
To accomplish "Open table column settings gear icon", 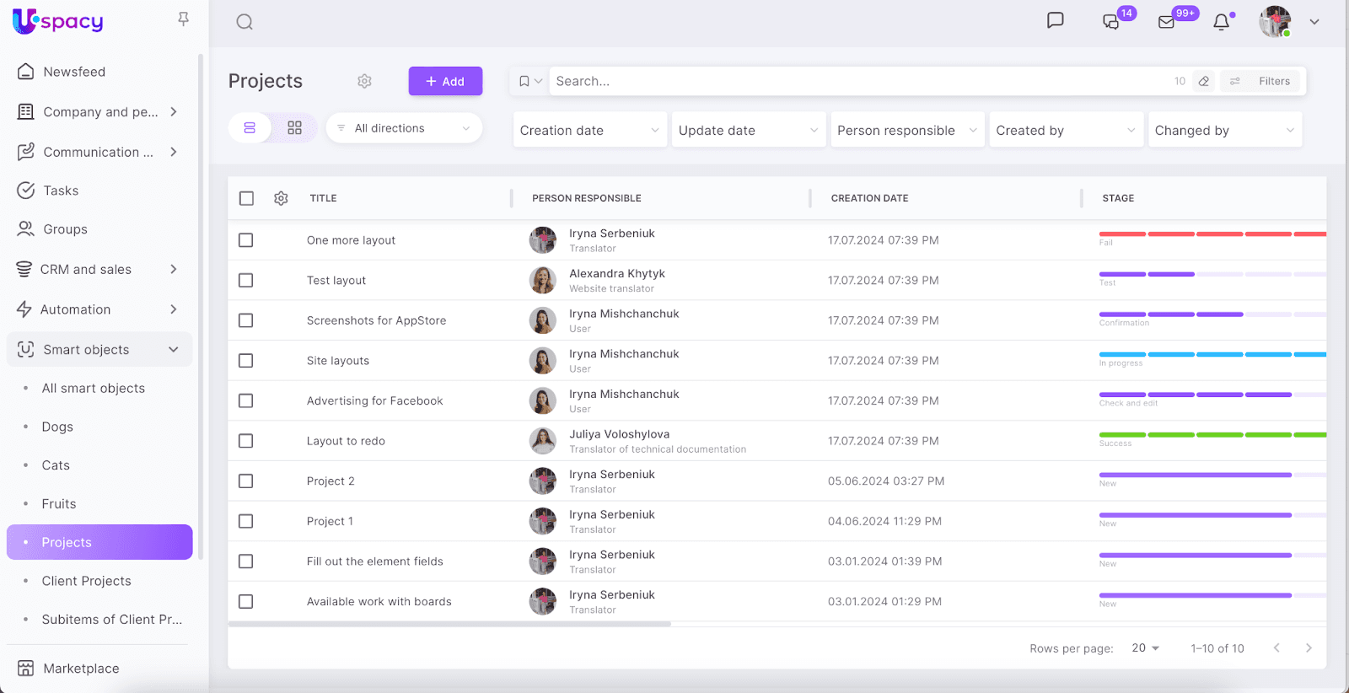I will pos(281,198).
